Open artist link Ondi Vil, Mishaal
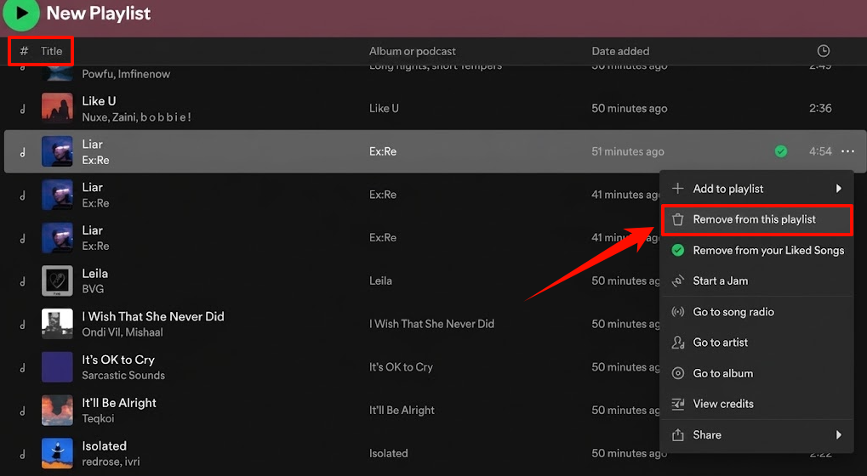867x476 pixels. pyautogui.click(x=123, y=332)
